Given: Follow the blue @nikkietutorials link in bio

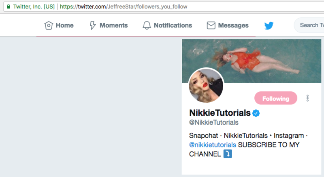Looking at the screenshot, I should click(x=213, y=145).
